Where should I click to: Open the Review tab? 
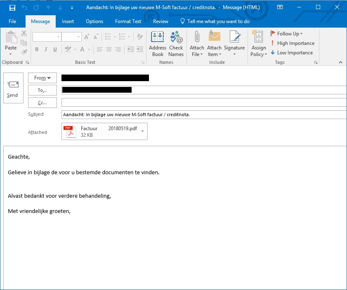tap(161, 21)
